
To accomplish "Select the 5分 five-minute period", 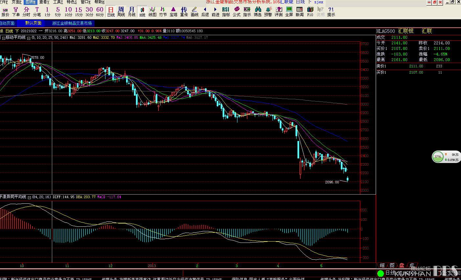I will click(58, 12).
